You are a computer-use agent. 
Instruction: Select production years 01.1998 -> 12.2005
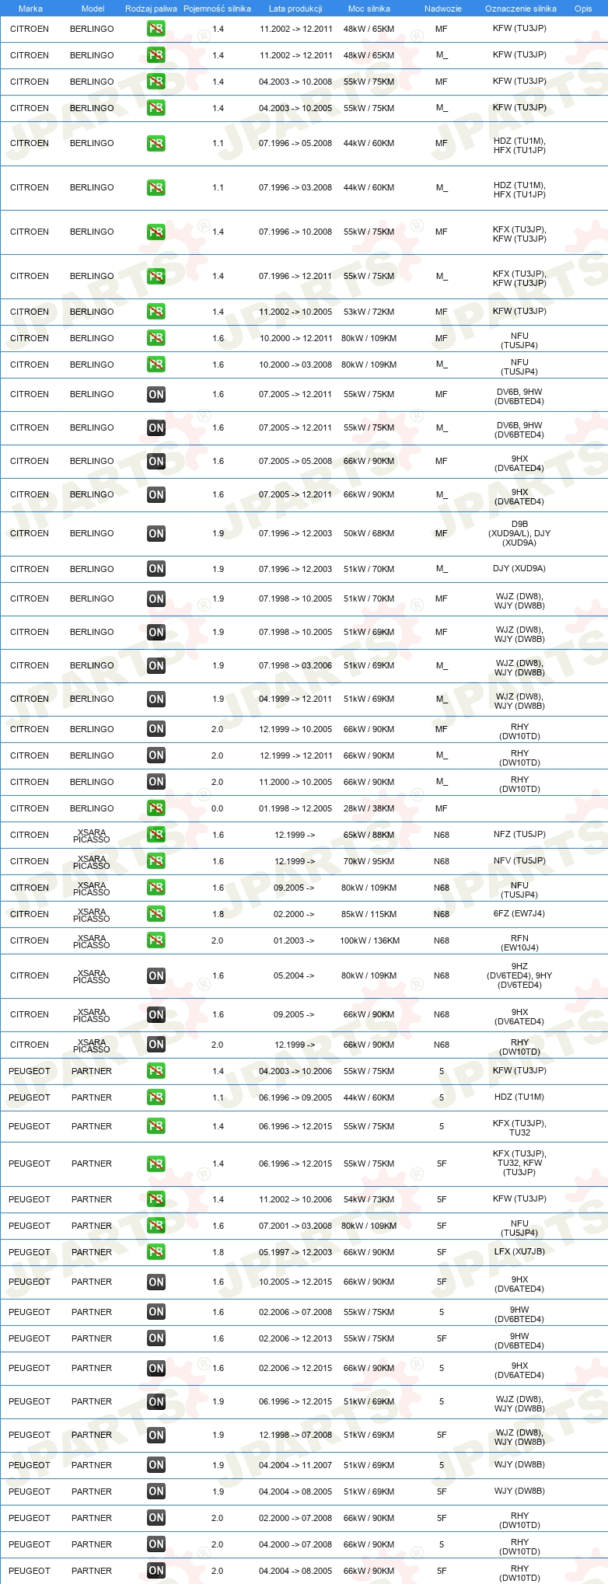click(x=295, y=808)
